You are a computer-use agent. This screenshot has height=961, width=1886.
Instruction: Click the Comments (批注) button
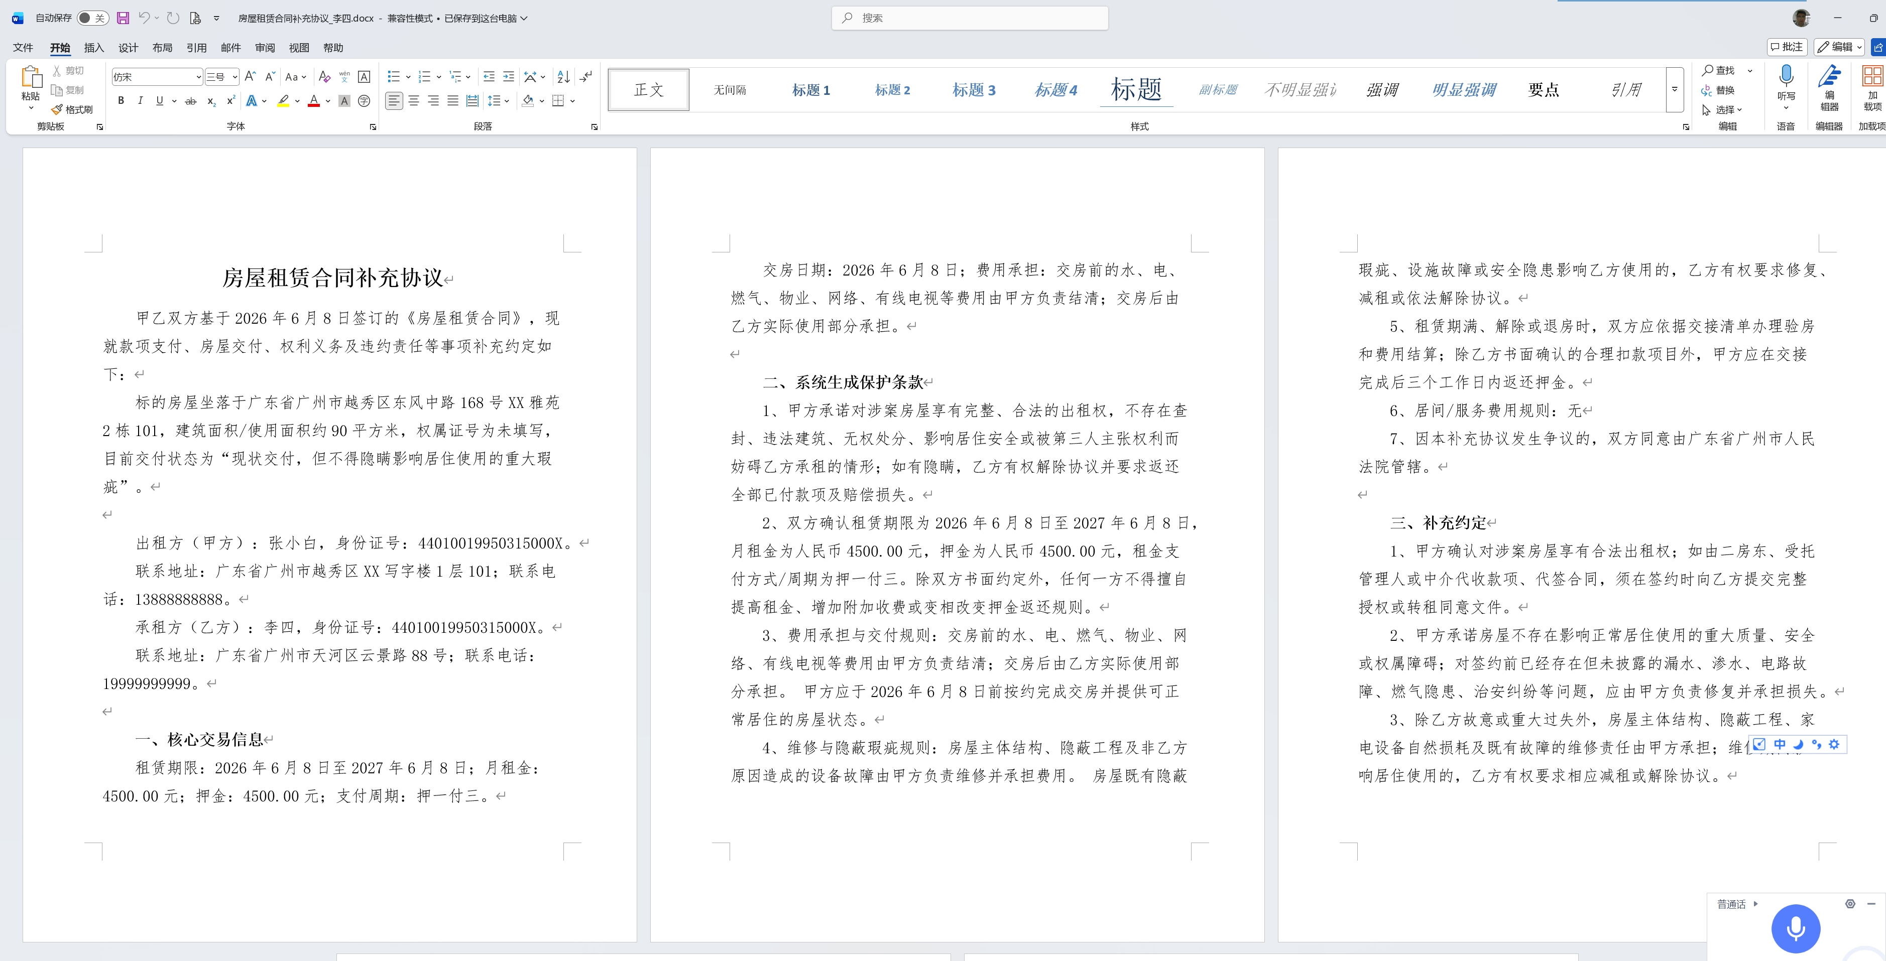(1787, 47)
